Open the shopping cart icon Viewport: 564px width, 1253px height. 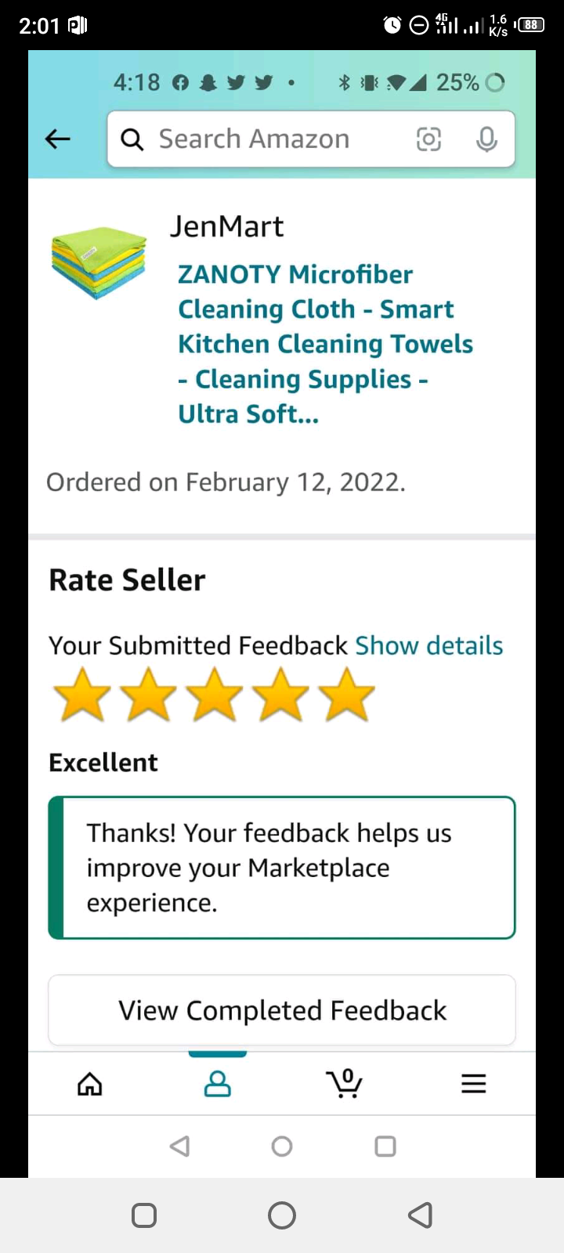tap(344, 1084)
